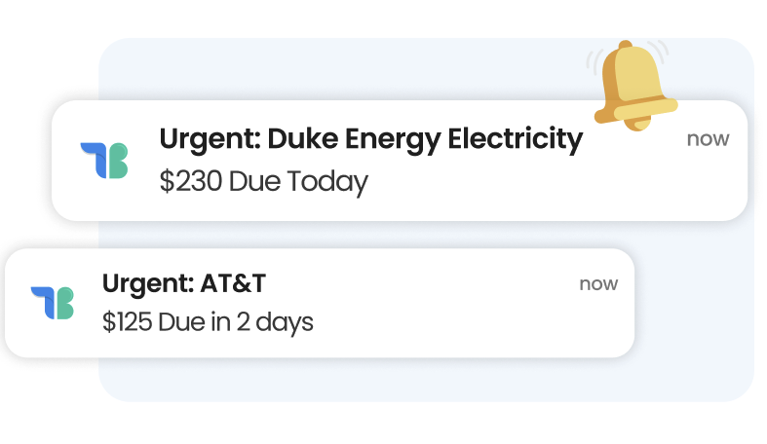Click green half of Duke Energy notification logo

coord(116,161)
